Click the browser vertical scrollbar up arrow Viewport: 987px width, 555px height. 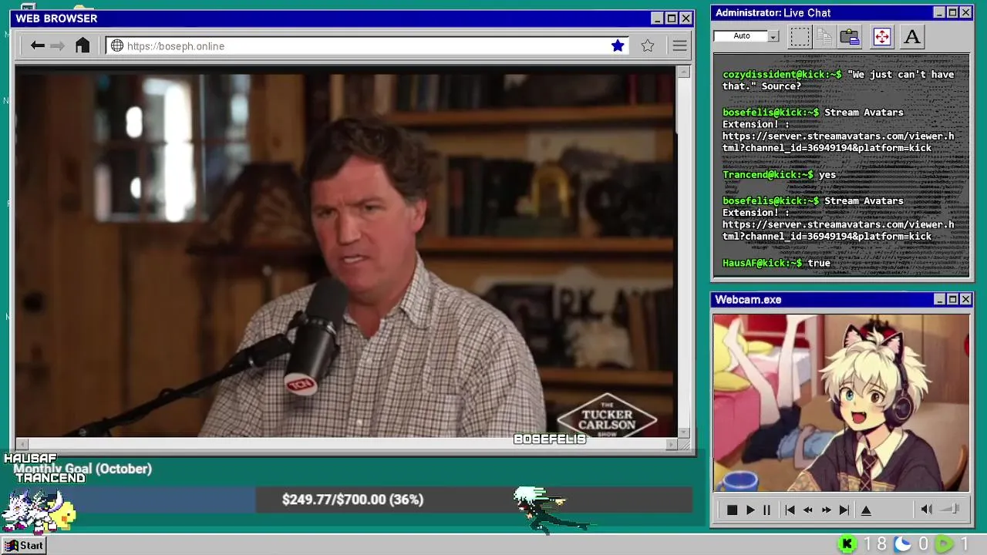point(683,72)
